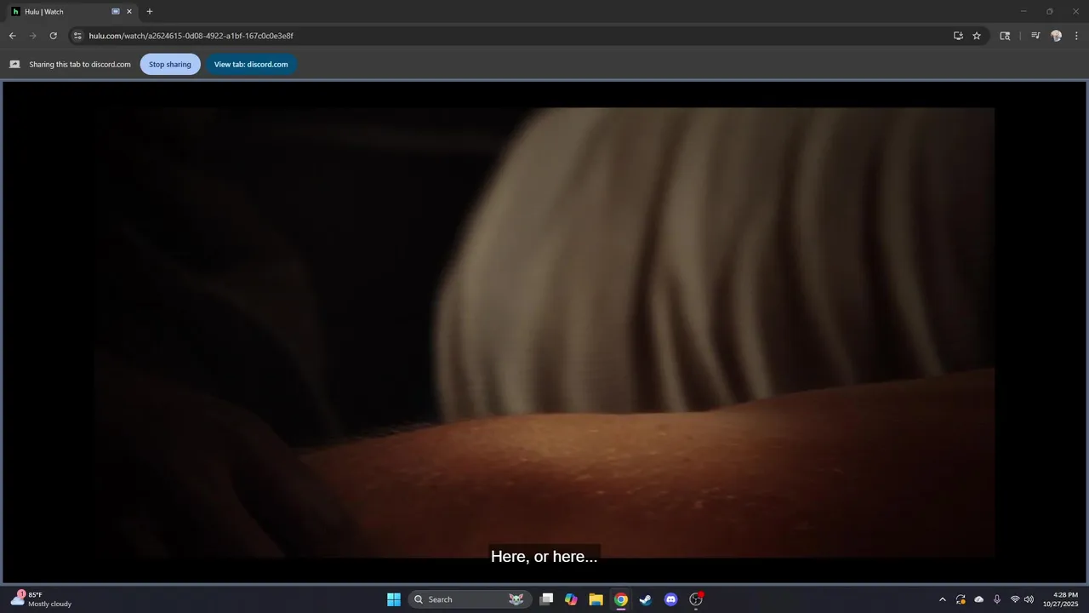Image resolution: width=1089 pixels, height=613 pixels.
Task: Open Steam from the taskbar
Action: [x=646, y=599]
